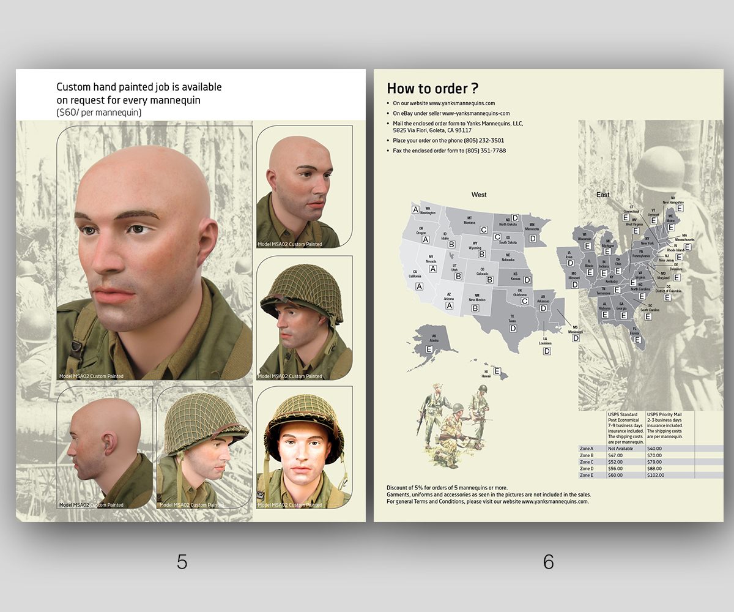The image size is (734, 612).
Task: Click the page number 6 label
Action: [549, 561]
